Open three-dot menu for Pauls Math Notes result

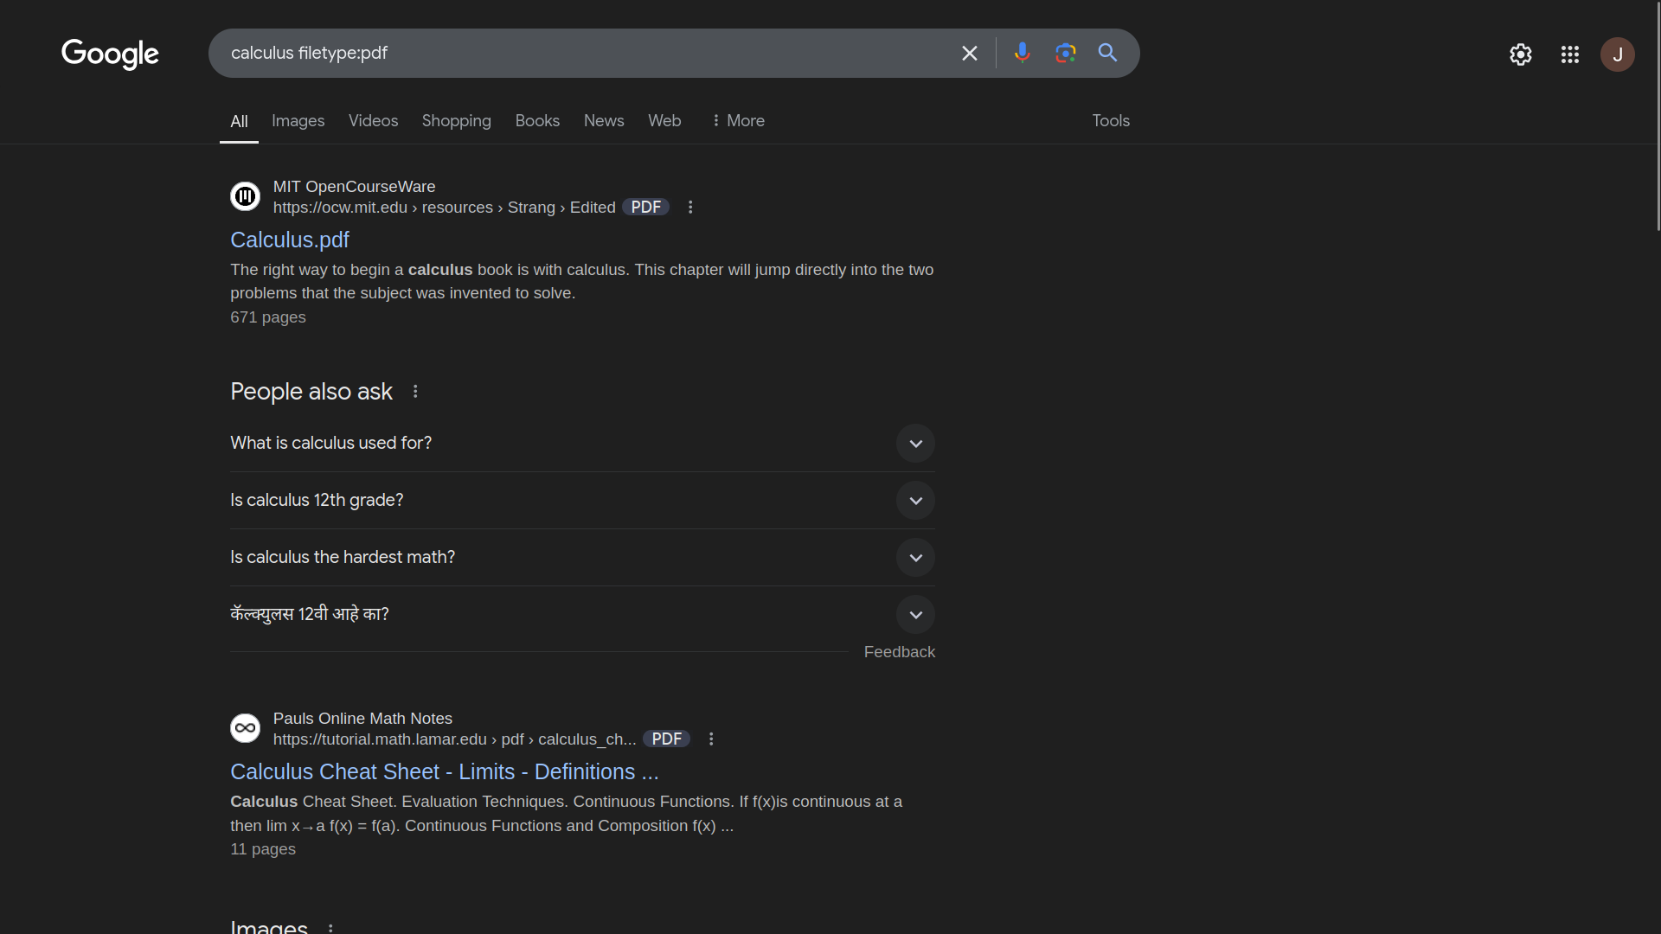pyautogui.click(x=711, y=739)
